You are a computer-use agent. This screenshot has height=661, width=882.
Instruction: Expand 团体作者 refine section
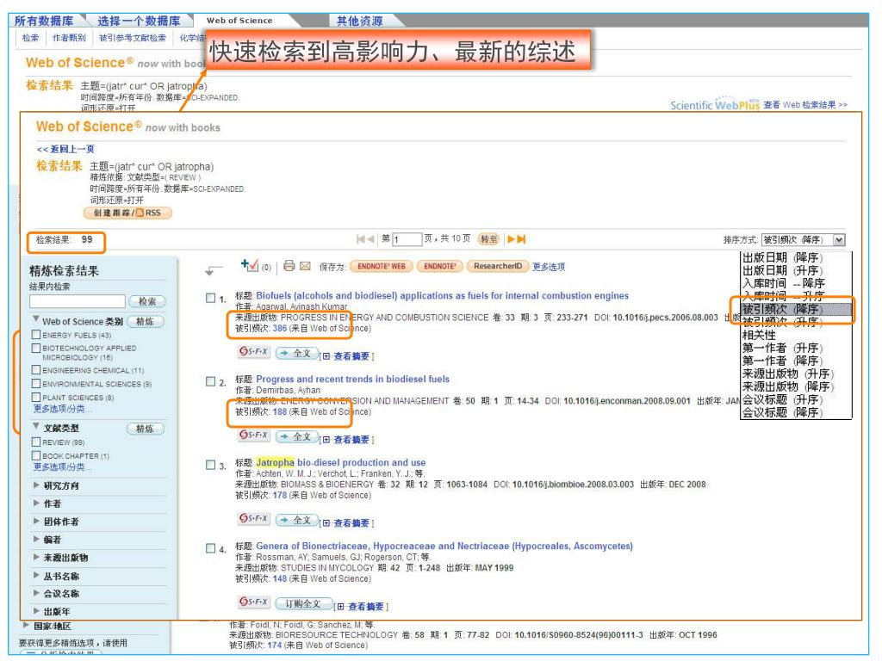(x=36, y=521)
